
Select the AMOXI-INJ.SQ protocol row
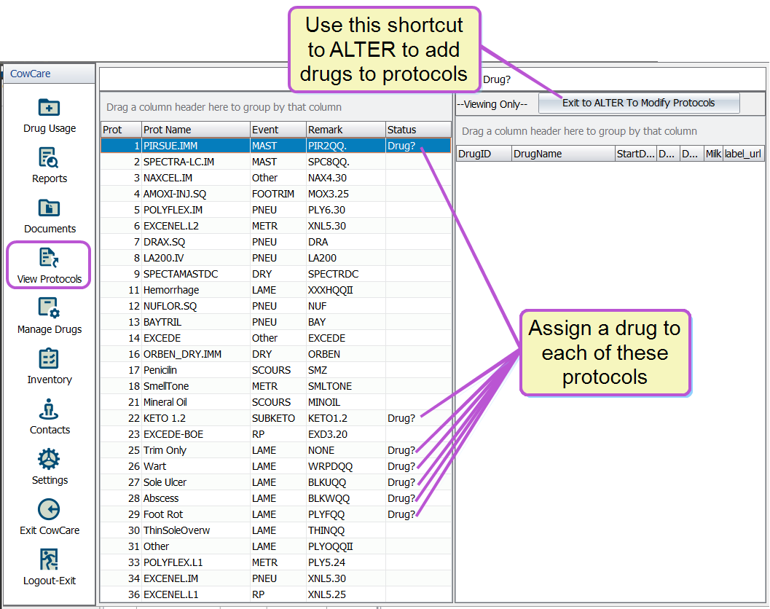click(275, 194)
